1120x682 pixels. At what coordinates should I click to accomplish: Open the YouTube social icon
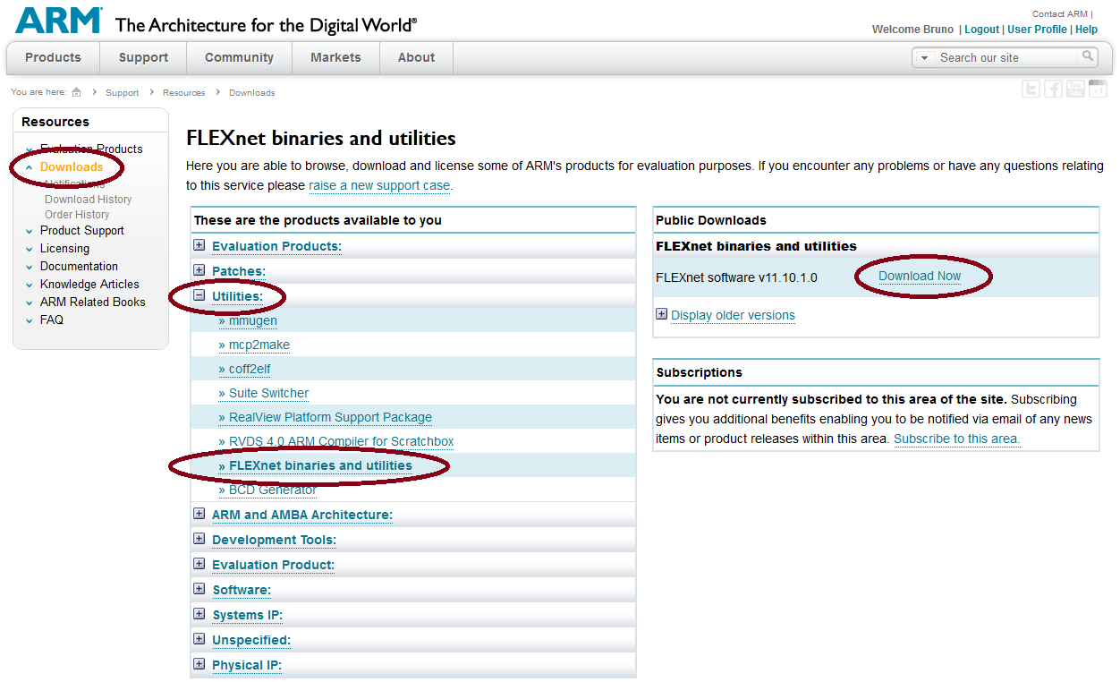[x=1075, y=89]
